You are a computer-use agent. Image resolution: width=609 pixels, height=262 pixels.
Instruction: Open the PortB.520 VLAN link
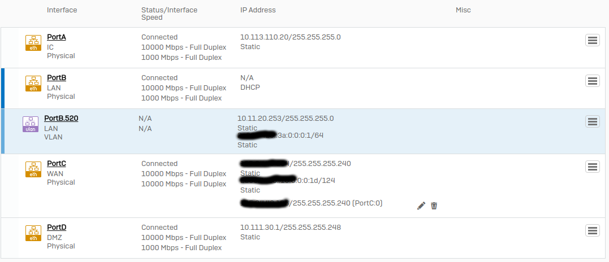coord(61,119)
